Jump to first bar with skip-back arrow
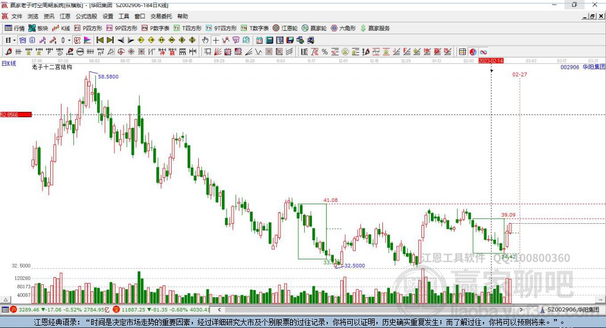 (x=99, y=40)
